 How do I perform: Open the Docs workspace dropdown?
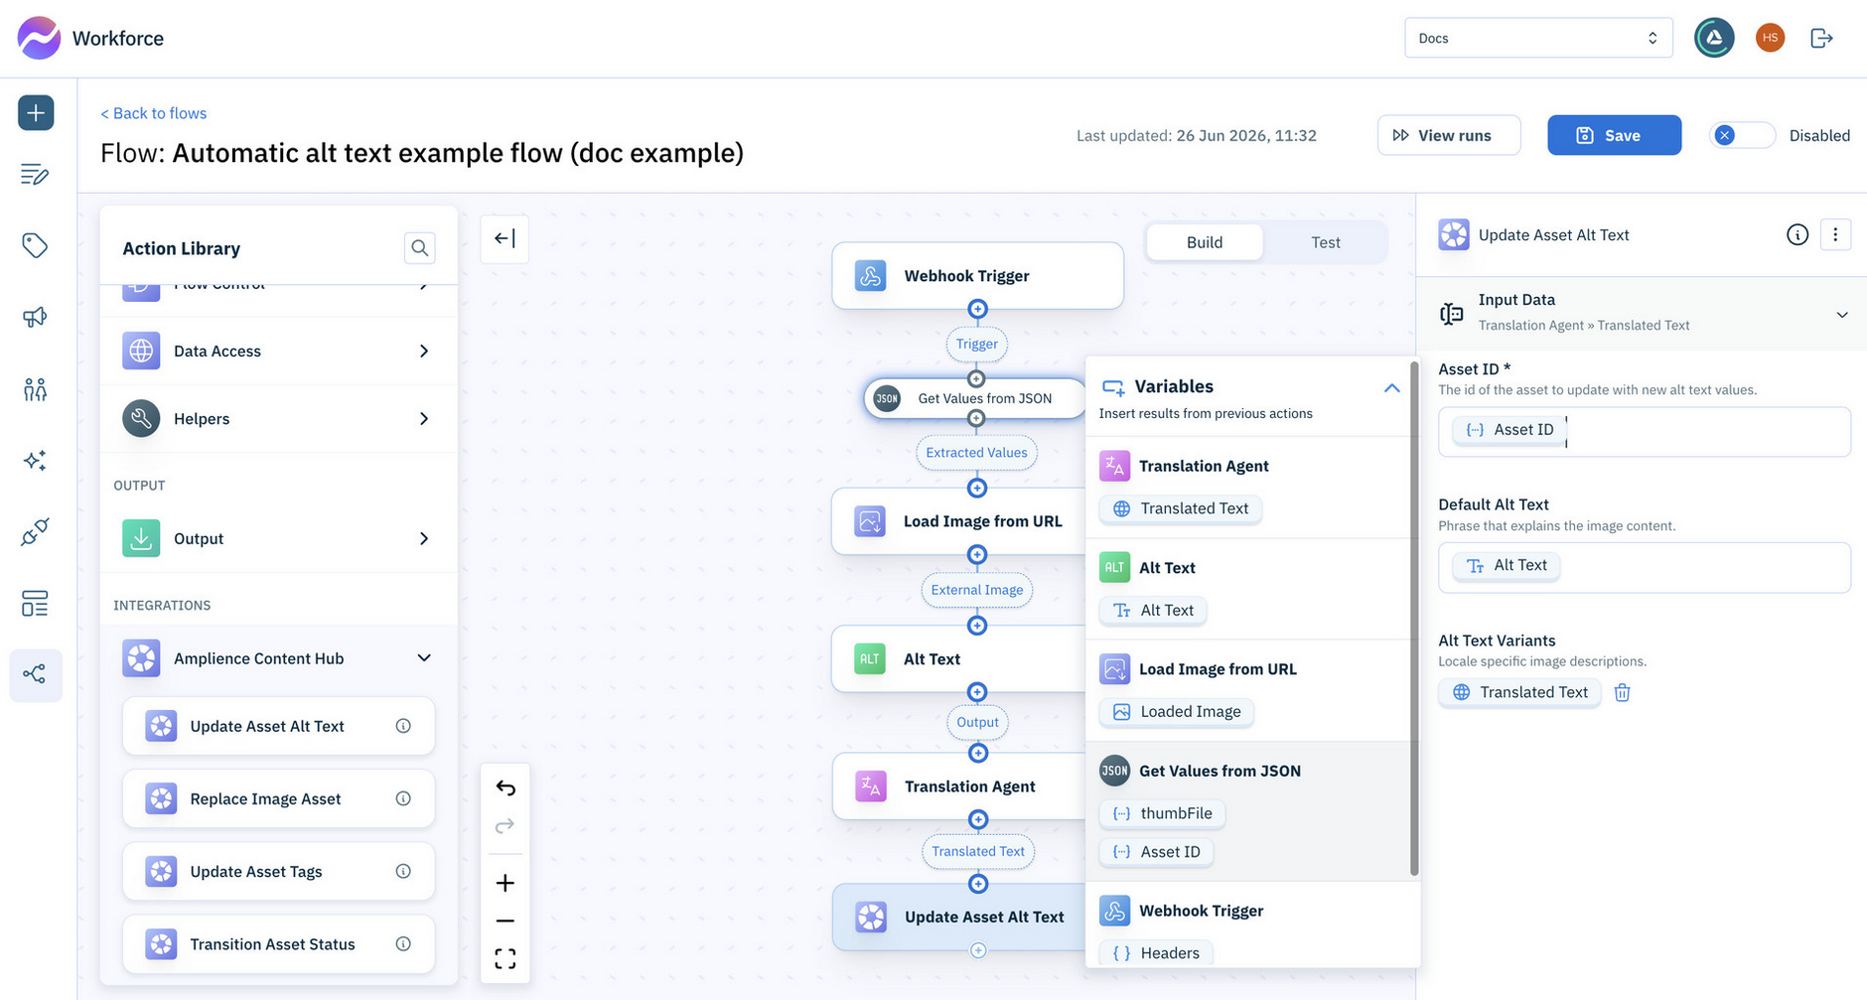1538,38
